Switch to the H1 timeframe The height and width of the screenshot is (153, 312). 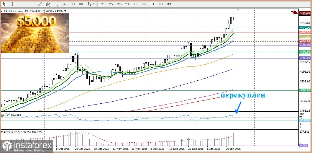click(136, 4)
